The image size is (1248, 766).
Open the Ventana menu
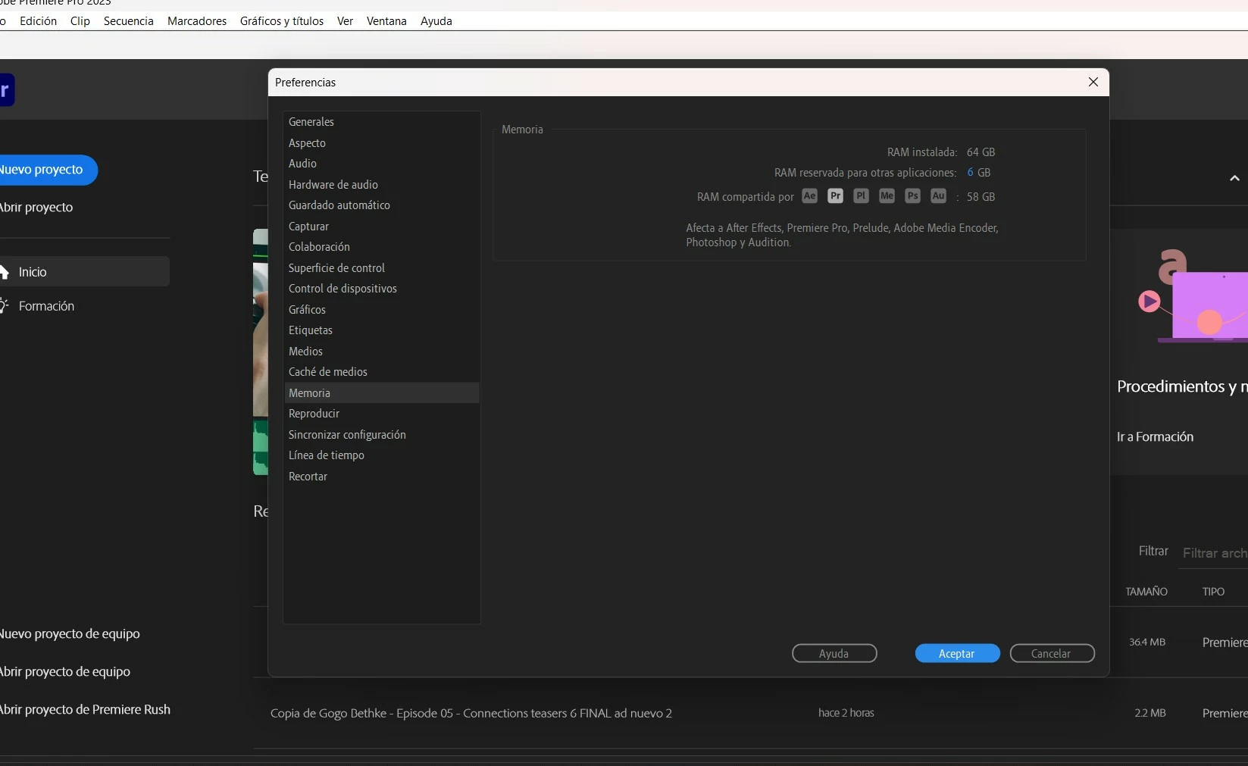point(386,21)
